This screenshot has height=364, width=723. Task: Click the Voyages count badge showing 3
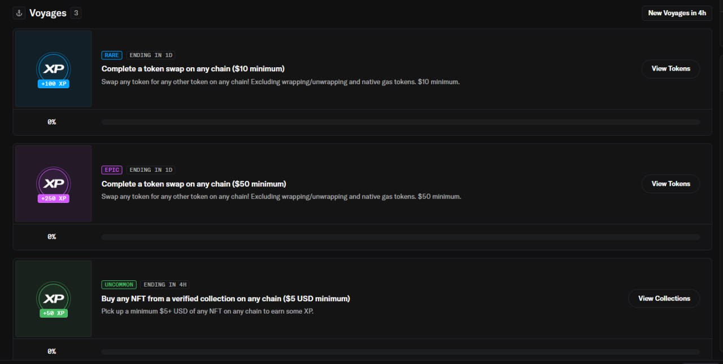click(76, 13)
